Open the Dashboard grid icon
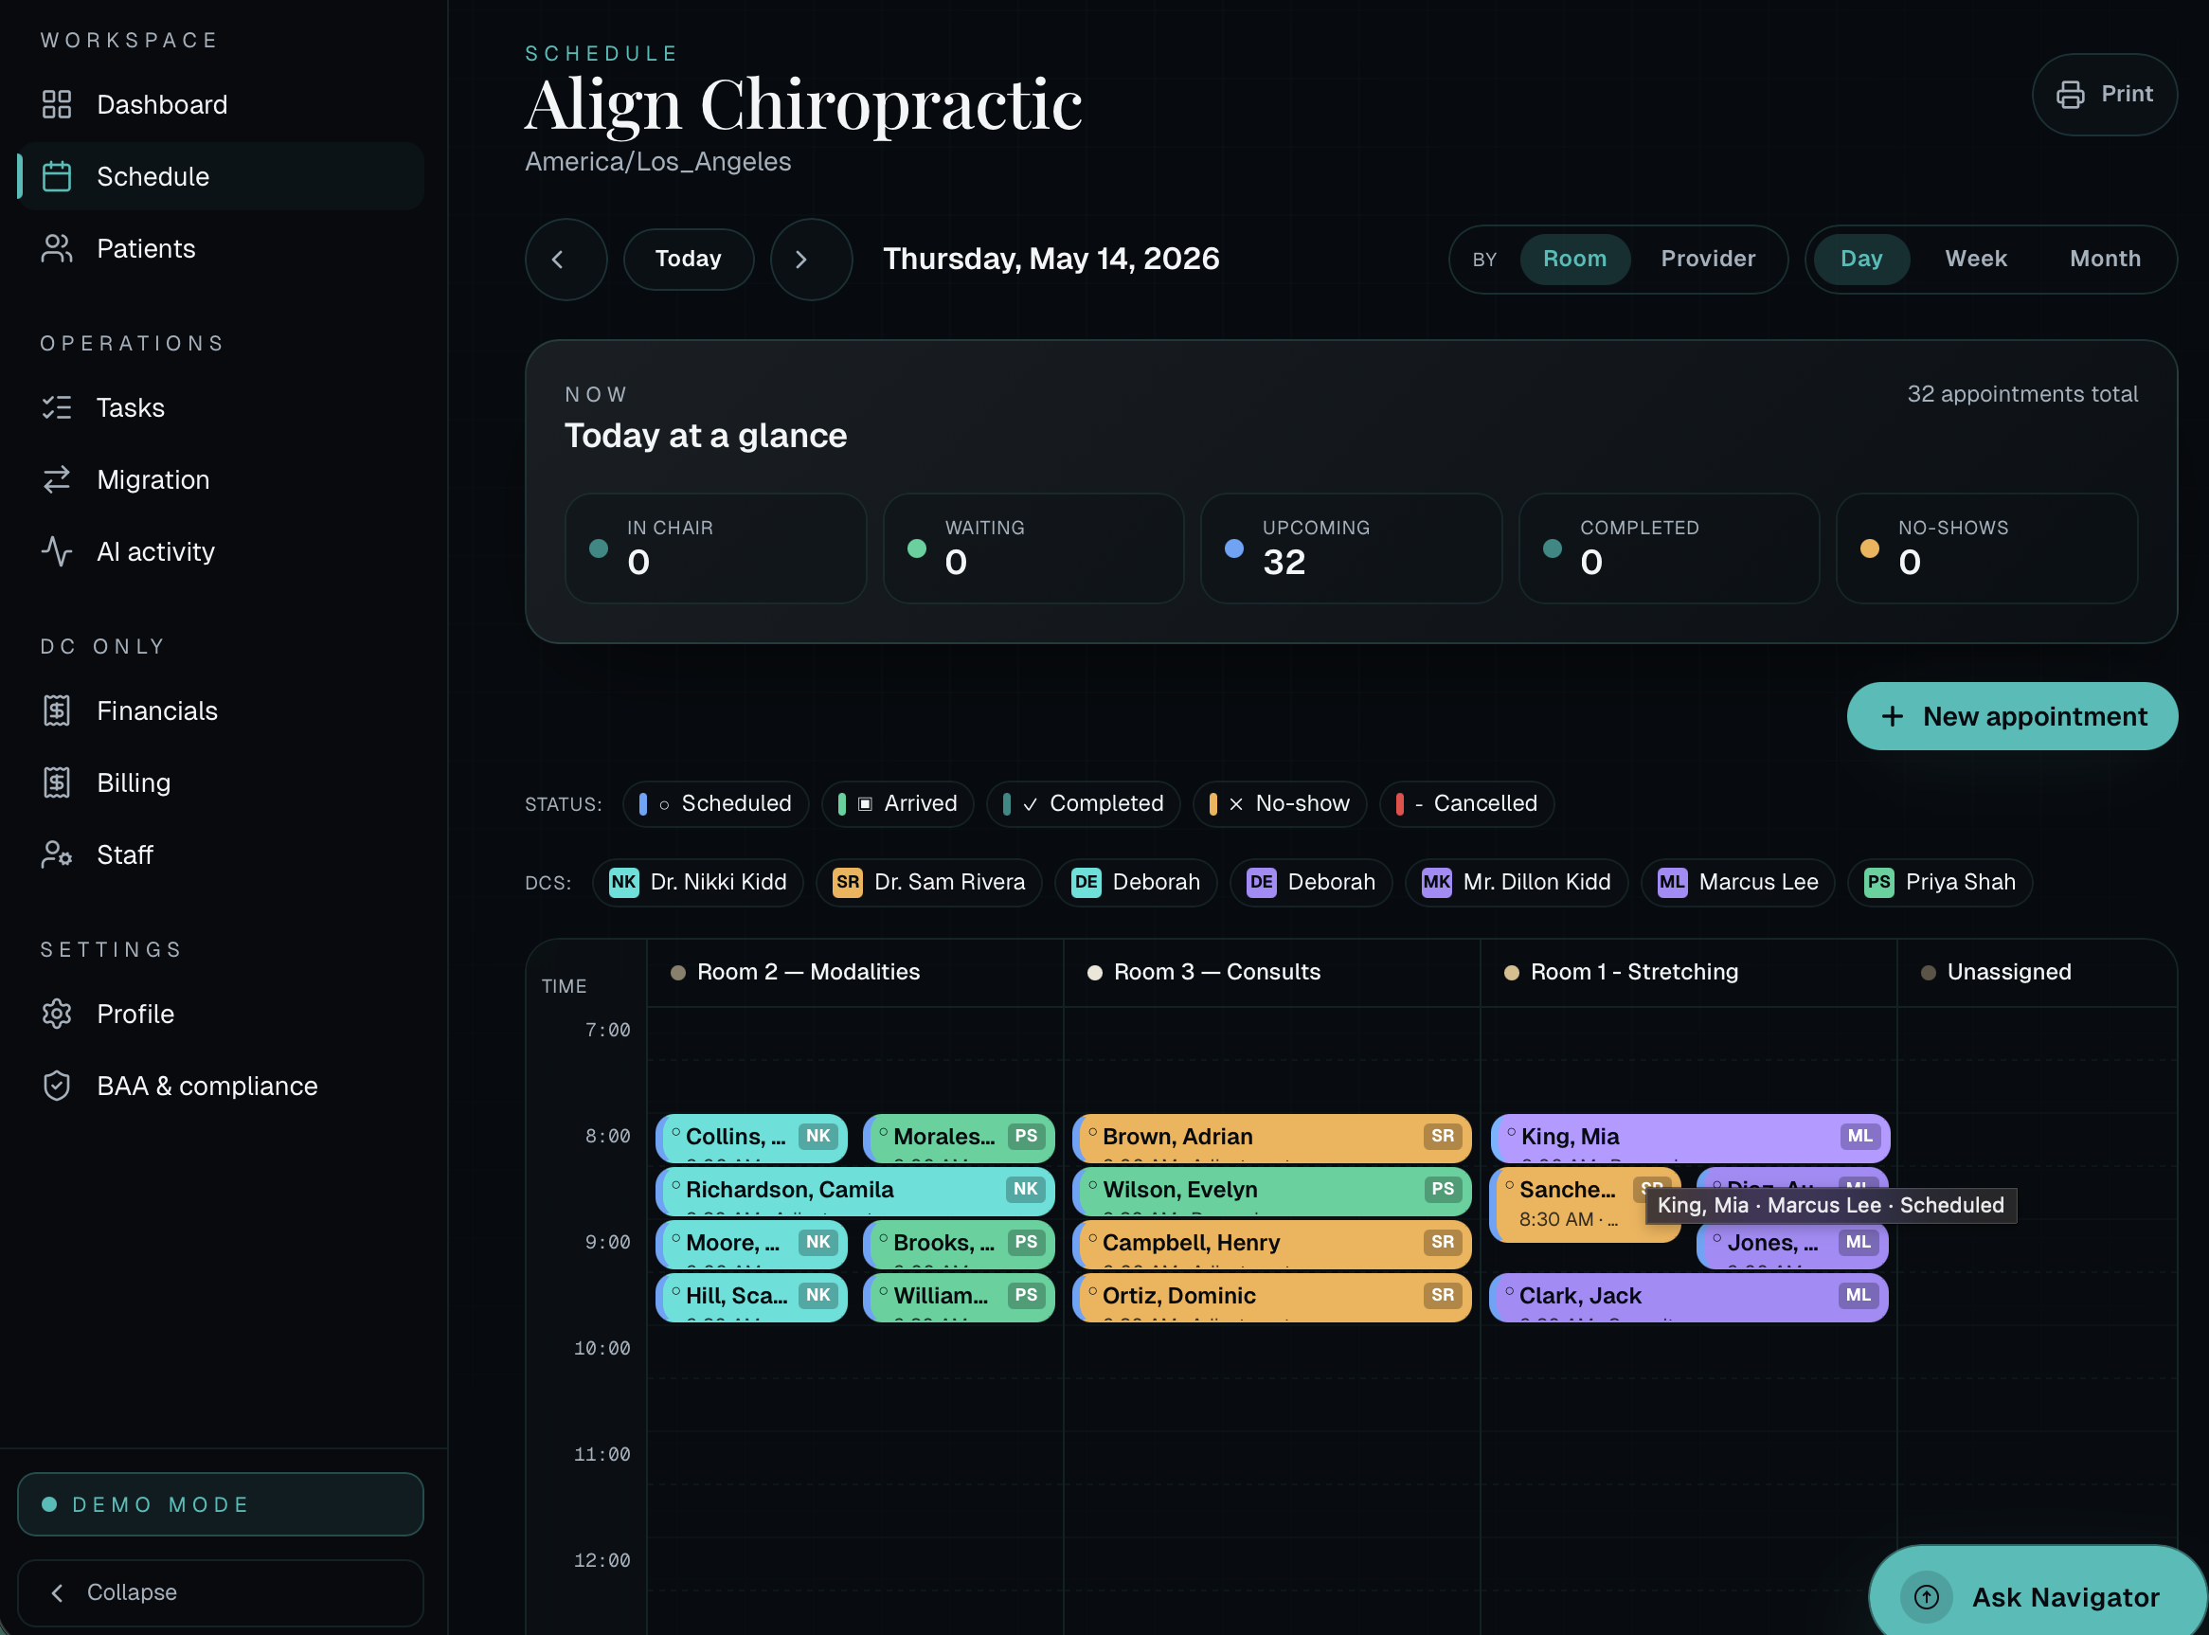The image size is (2209, 1635). coord(57,104)
